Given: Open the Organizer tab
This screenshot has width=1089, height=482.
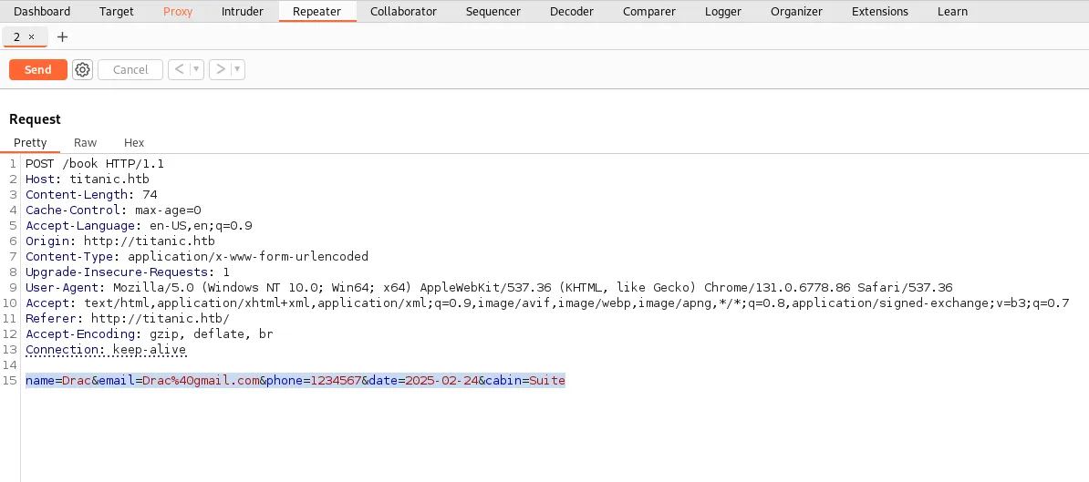Looking at the screenshot, I should 796,11.
